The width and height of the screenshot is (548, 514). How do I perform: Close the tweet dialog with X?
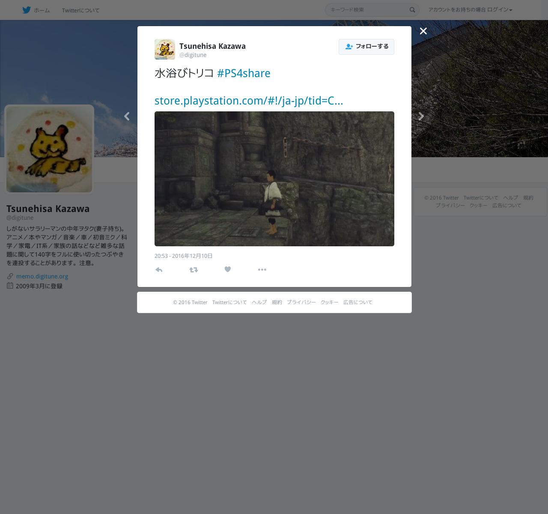423,31
